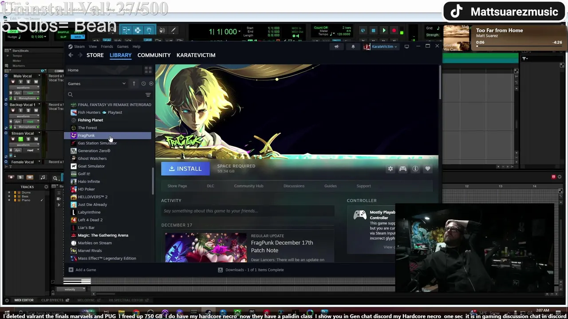568x319 pixels.
Task: Sort library by recent activity clock
Action: point(143,83)
